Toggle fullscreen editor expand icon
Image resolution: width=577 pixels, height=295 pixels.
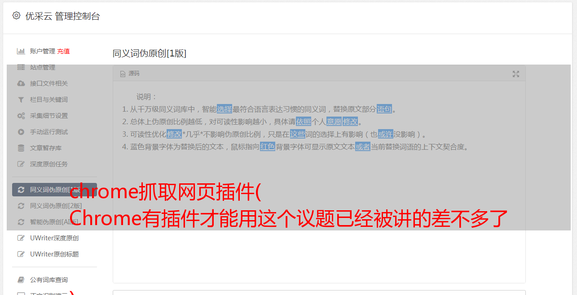point(516,74)
